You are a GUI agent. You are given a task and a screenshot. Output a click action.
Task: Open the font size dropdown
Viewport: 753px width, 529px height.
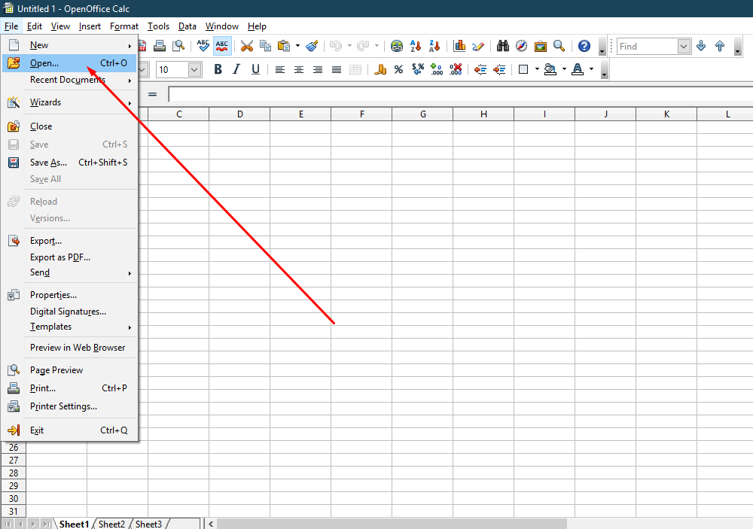click(194, 68)
